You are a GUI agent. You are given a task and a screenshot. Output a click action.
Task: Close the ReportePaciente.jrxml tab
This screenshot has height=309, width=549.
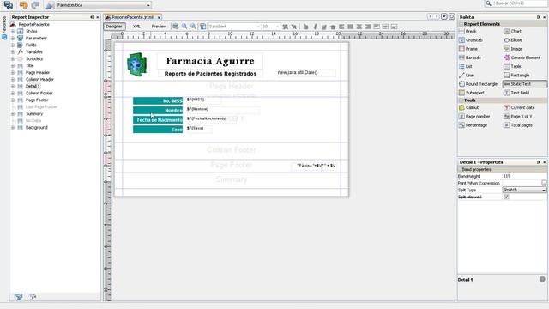coord(159,17)
